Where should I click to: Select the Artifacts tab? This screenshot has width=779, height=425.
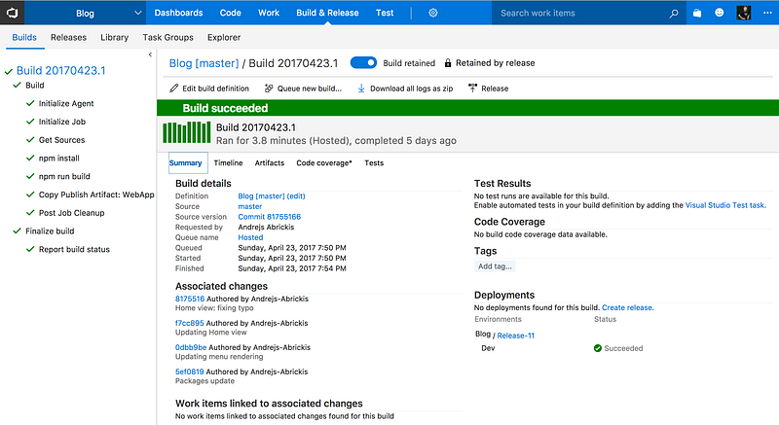(x=270, y=162)
